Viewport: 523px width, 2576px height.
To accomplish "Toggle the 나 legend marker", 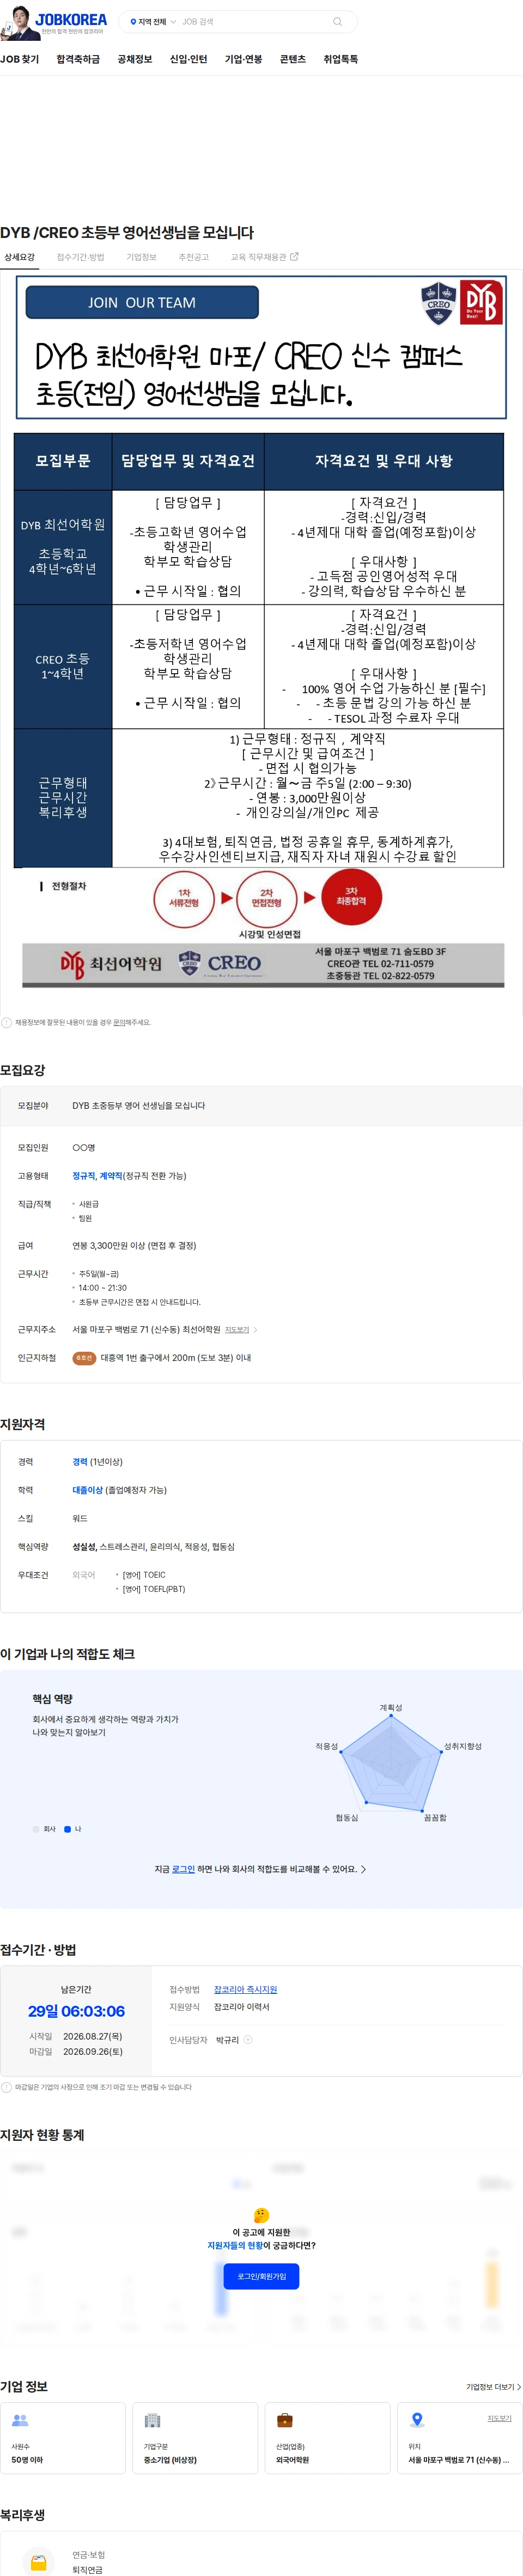I will point(67,1829).
